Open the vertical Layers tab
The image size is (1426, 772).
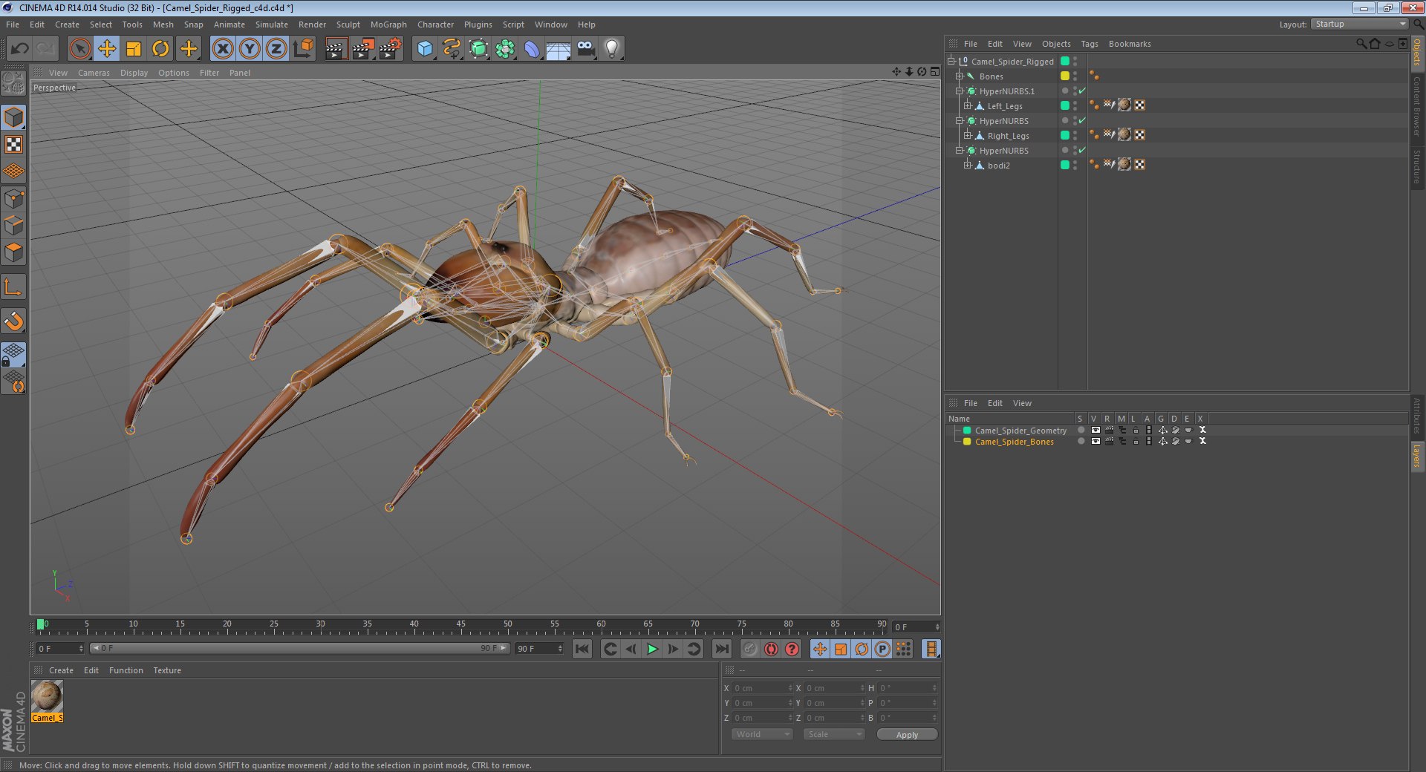pos(1417,457)
